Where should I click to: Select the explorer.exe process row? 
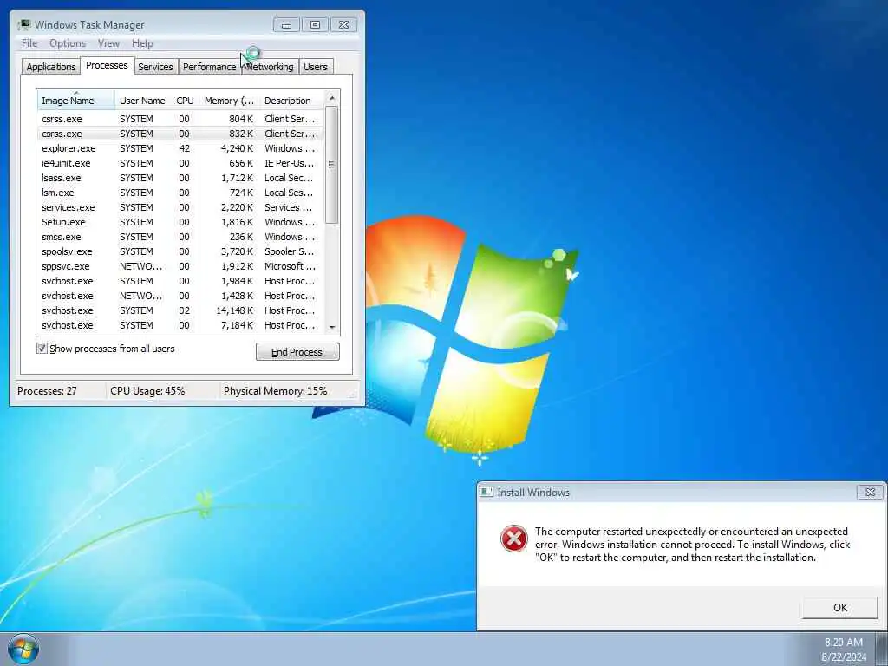pyautogui.click(x=180, y=148)
